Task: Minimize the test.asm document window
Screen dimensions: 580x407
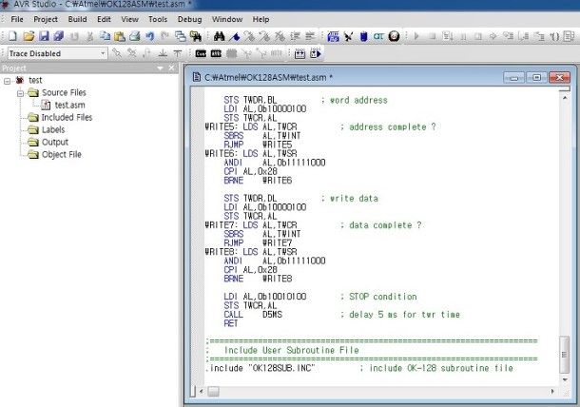Action: (513, 78)
